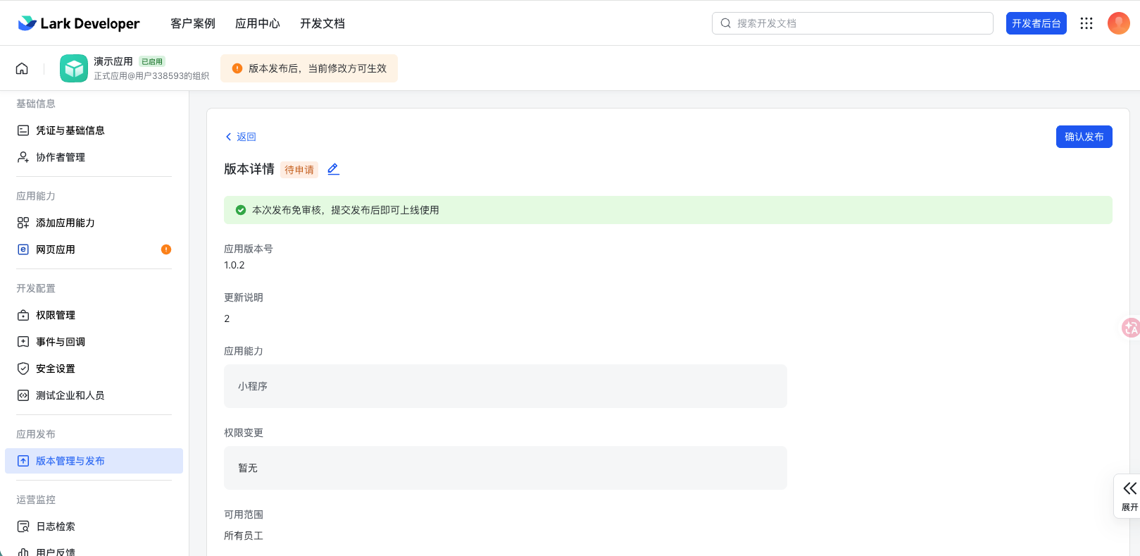Go back using the 返回 chevron link

[x=241, y=137]
